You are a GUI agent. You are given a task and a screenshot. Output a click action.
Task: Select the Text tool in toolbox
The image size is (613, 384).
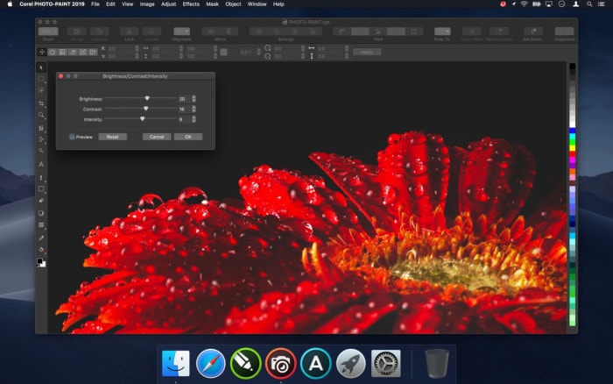click(41, 164)
